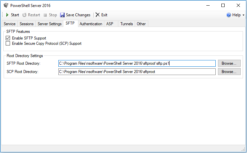Click the window resize grip in status bar
The height and width of the screenshot is (153, 247).
(x=243, y=149)
